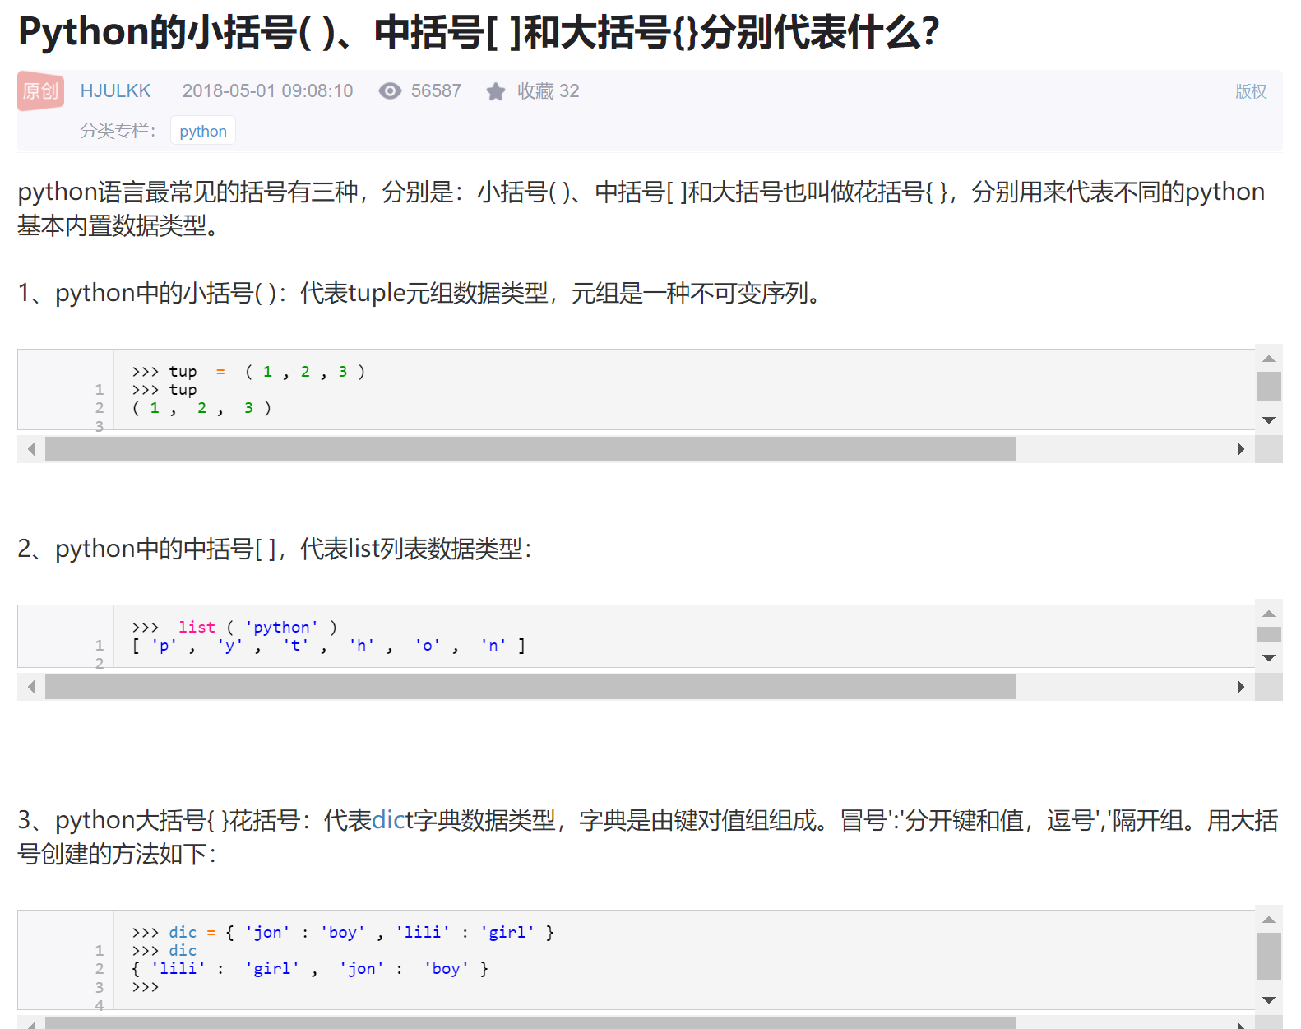Click up arrow of tuple code block scrollbar
The height and width of the screenshot is (1029, 1301).
tap(1269, 358)
